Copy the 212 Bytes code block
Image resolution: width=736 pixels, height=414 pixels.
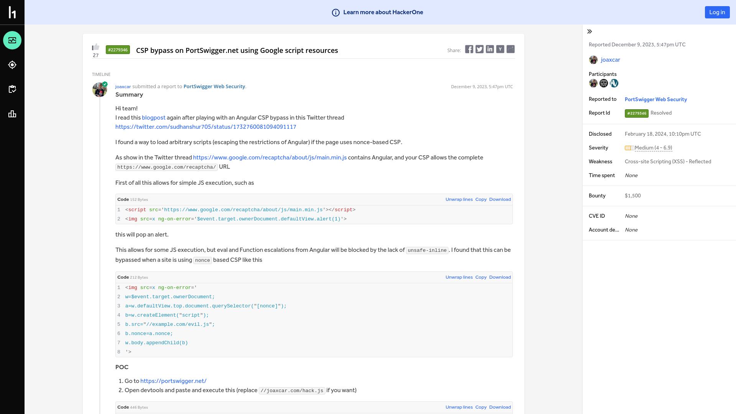(481, 277)
